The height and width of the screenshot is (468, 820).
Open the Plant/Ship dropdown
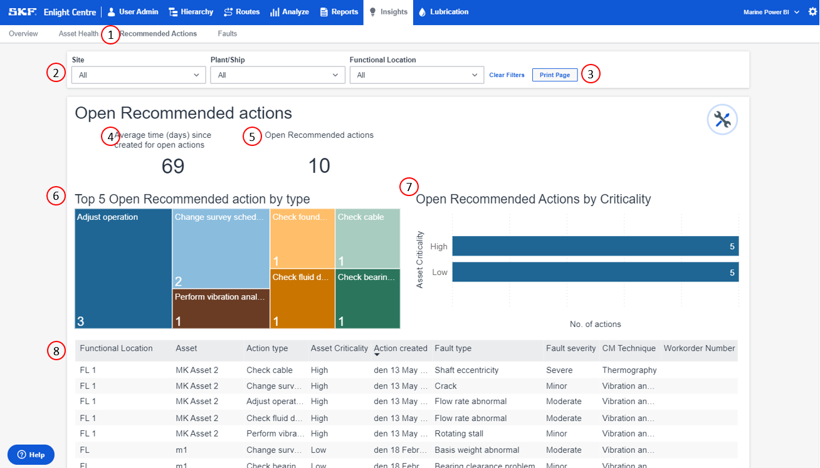(x=277, y=75)
